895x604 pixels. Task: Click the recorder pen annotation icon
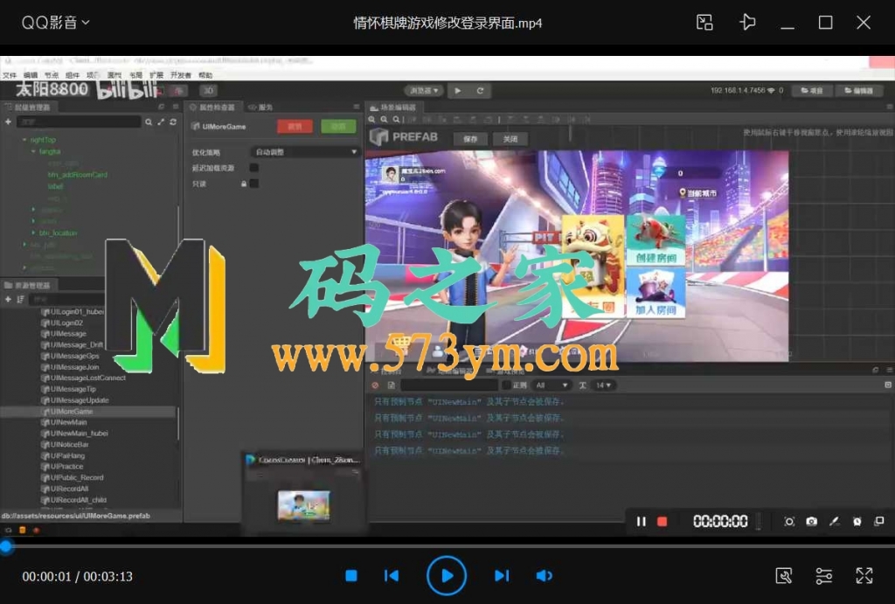tap(834, 521)
